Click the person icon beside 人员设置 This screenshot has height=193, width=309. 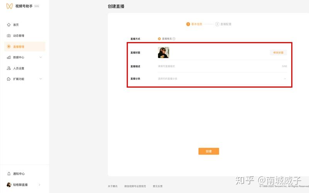pos(8,68)
